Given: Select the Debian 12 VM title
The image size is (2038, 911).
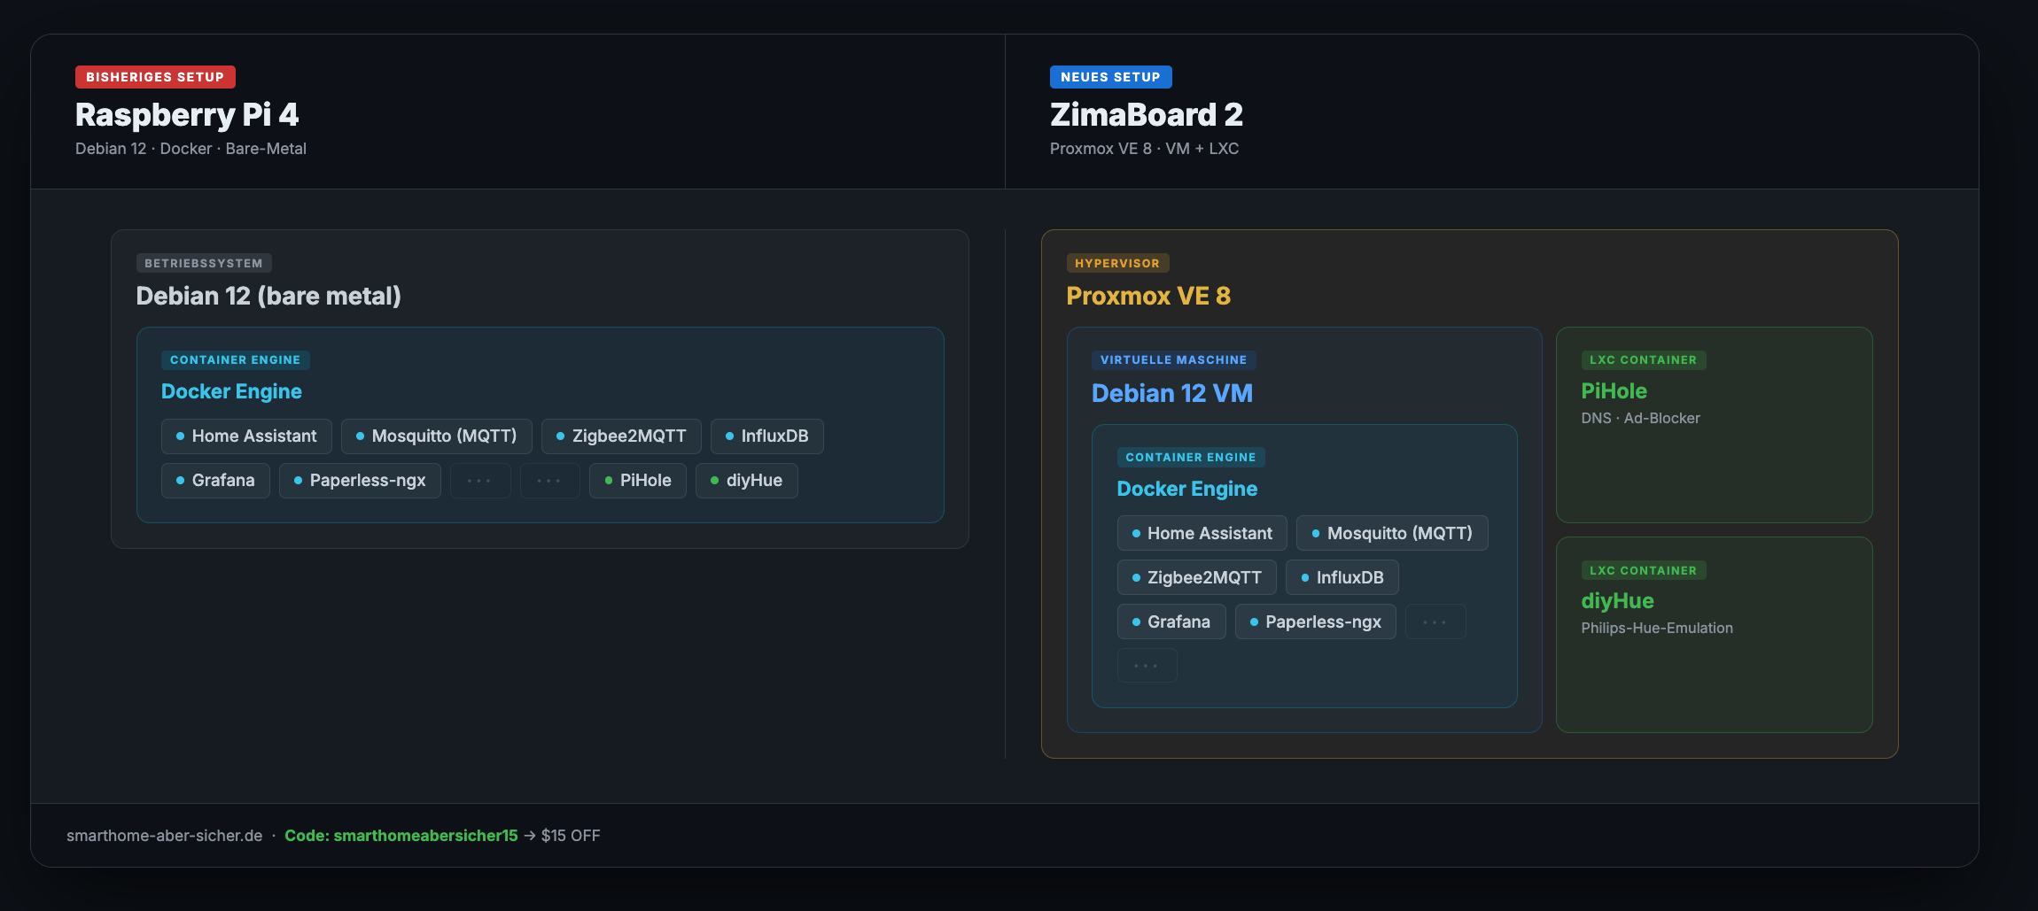Looking at the screenshot, I should (x=1172, y=393).
